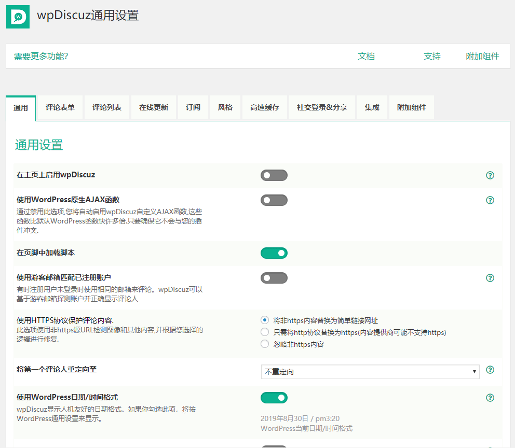Open help for 使用游客邮箱匹配已注册账户
The height and width of the screenshot is (448, 515).
490,278
